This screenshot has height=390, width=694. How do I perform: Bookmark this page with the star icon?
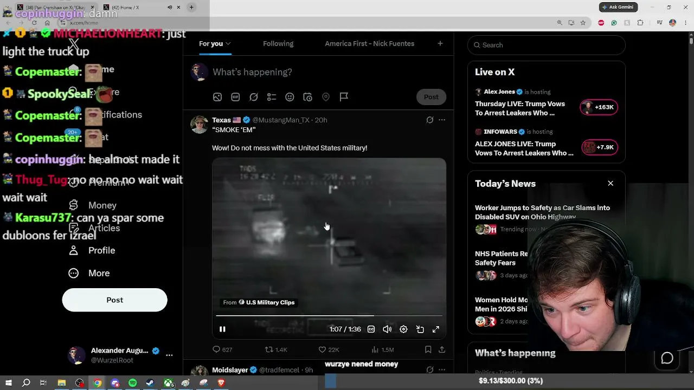tap(583, 23)
